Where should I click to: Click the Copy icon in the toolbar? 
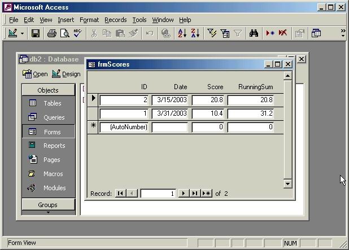coord(107,33)
